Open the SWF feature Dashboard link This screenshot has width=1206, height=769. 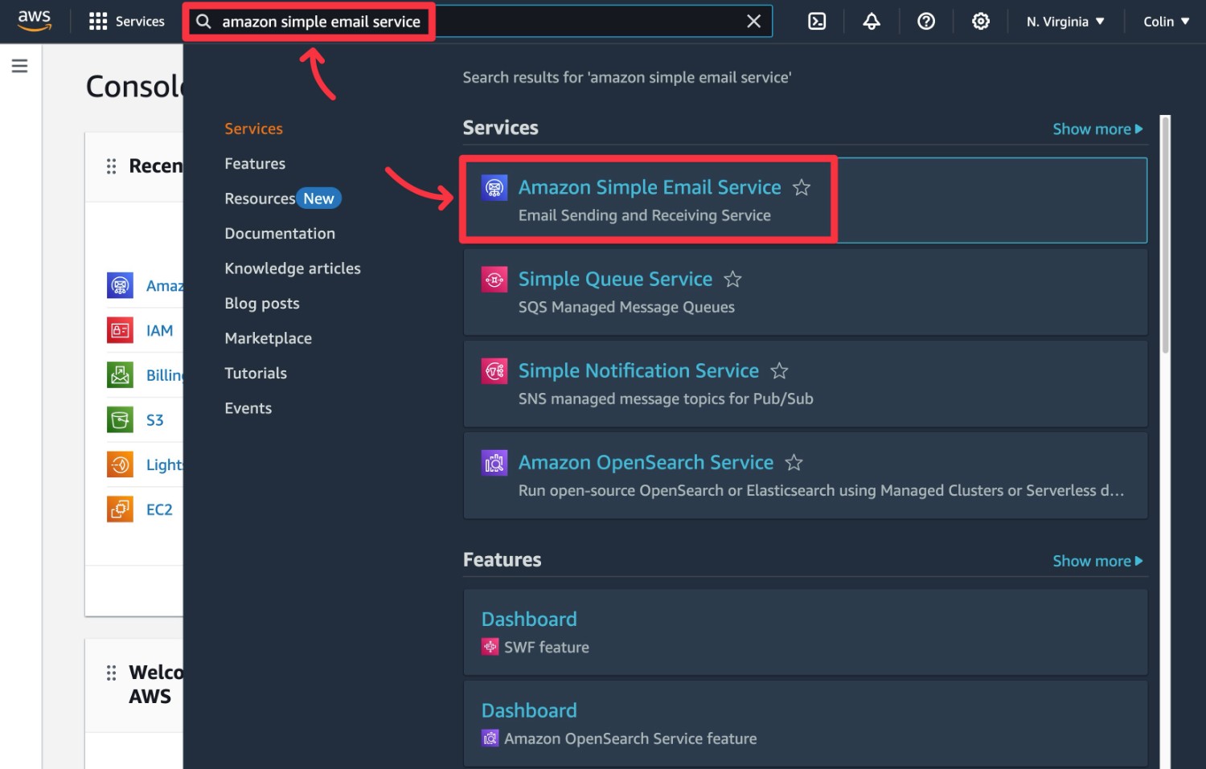coord(529,620)
